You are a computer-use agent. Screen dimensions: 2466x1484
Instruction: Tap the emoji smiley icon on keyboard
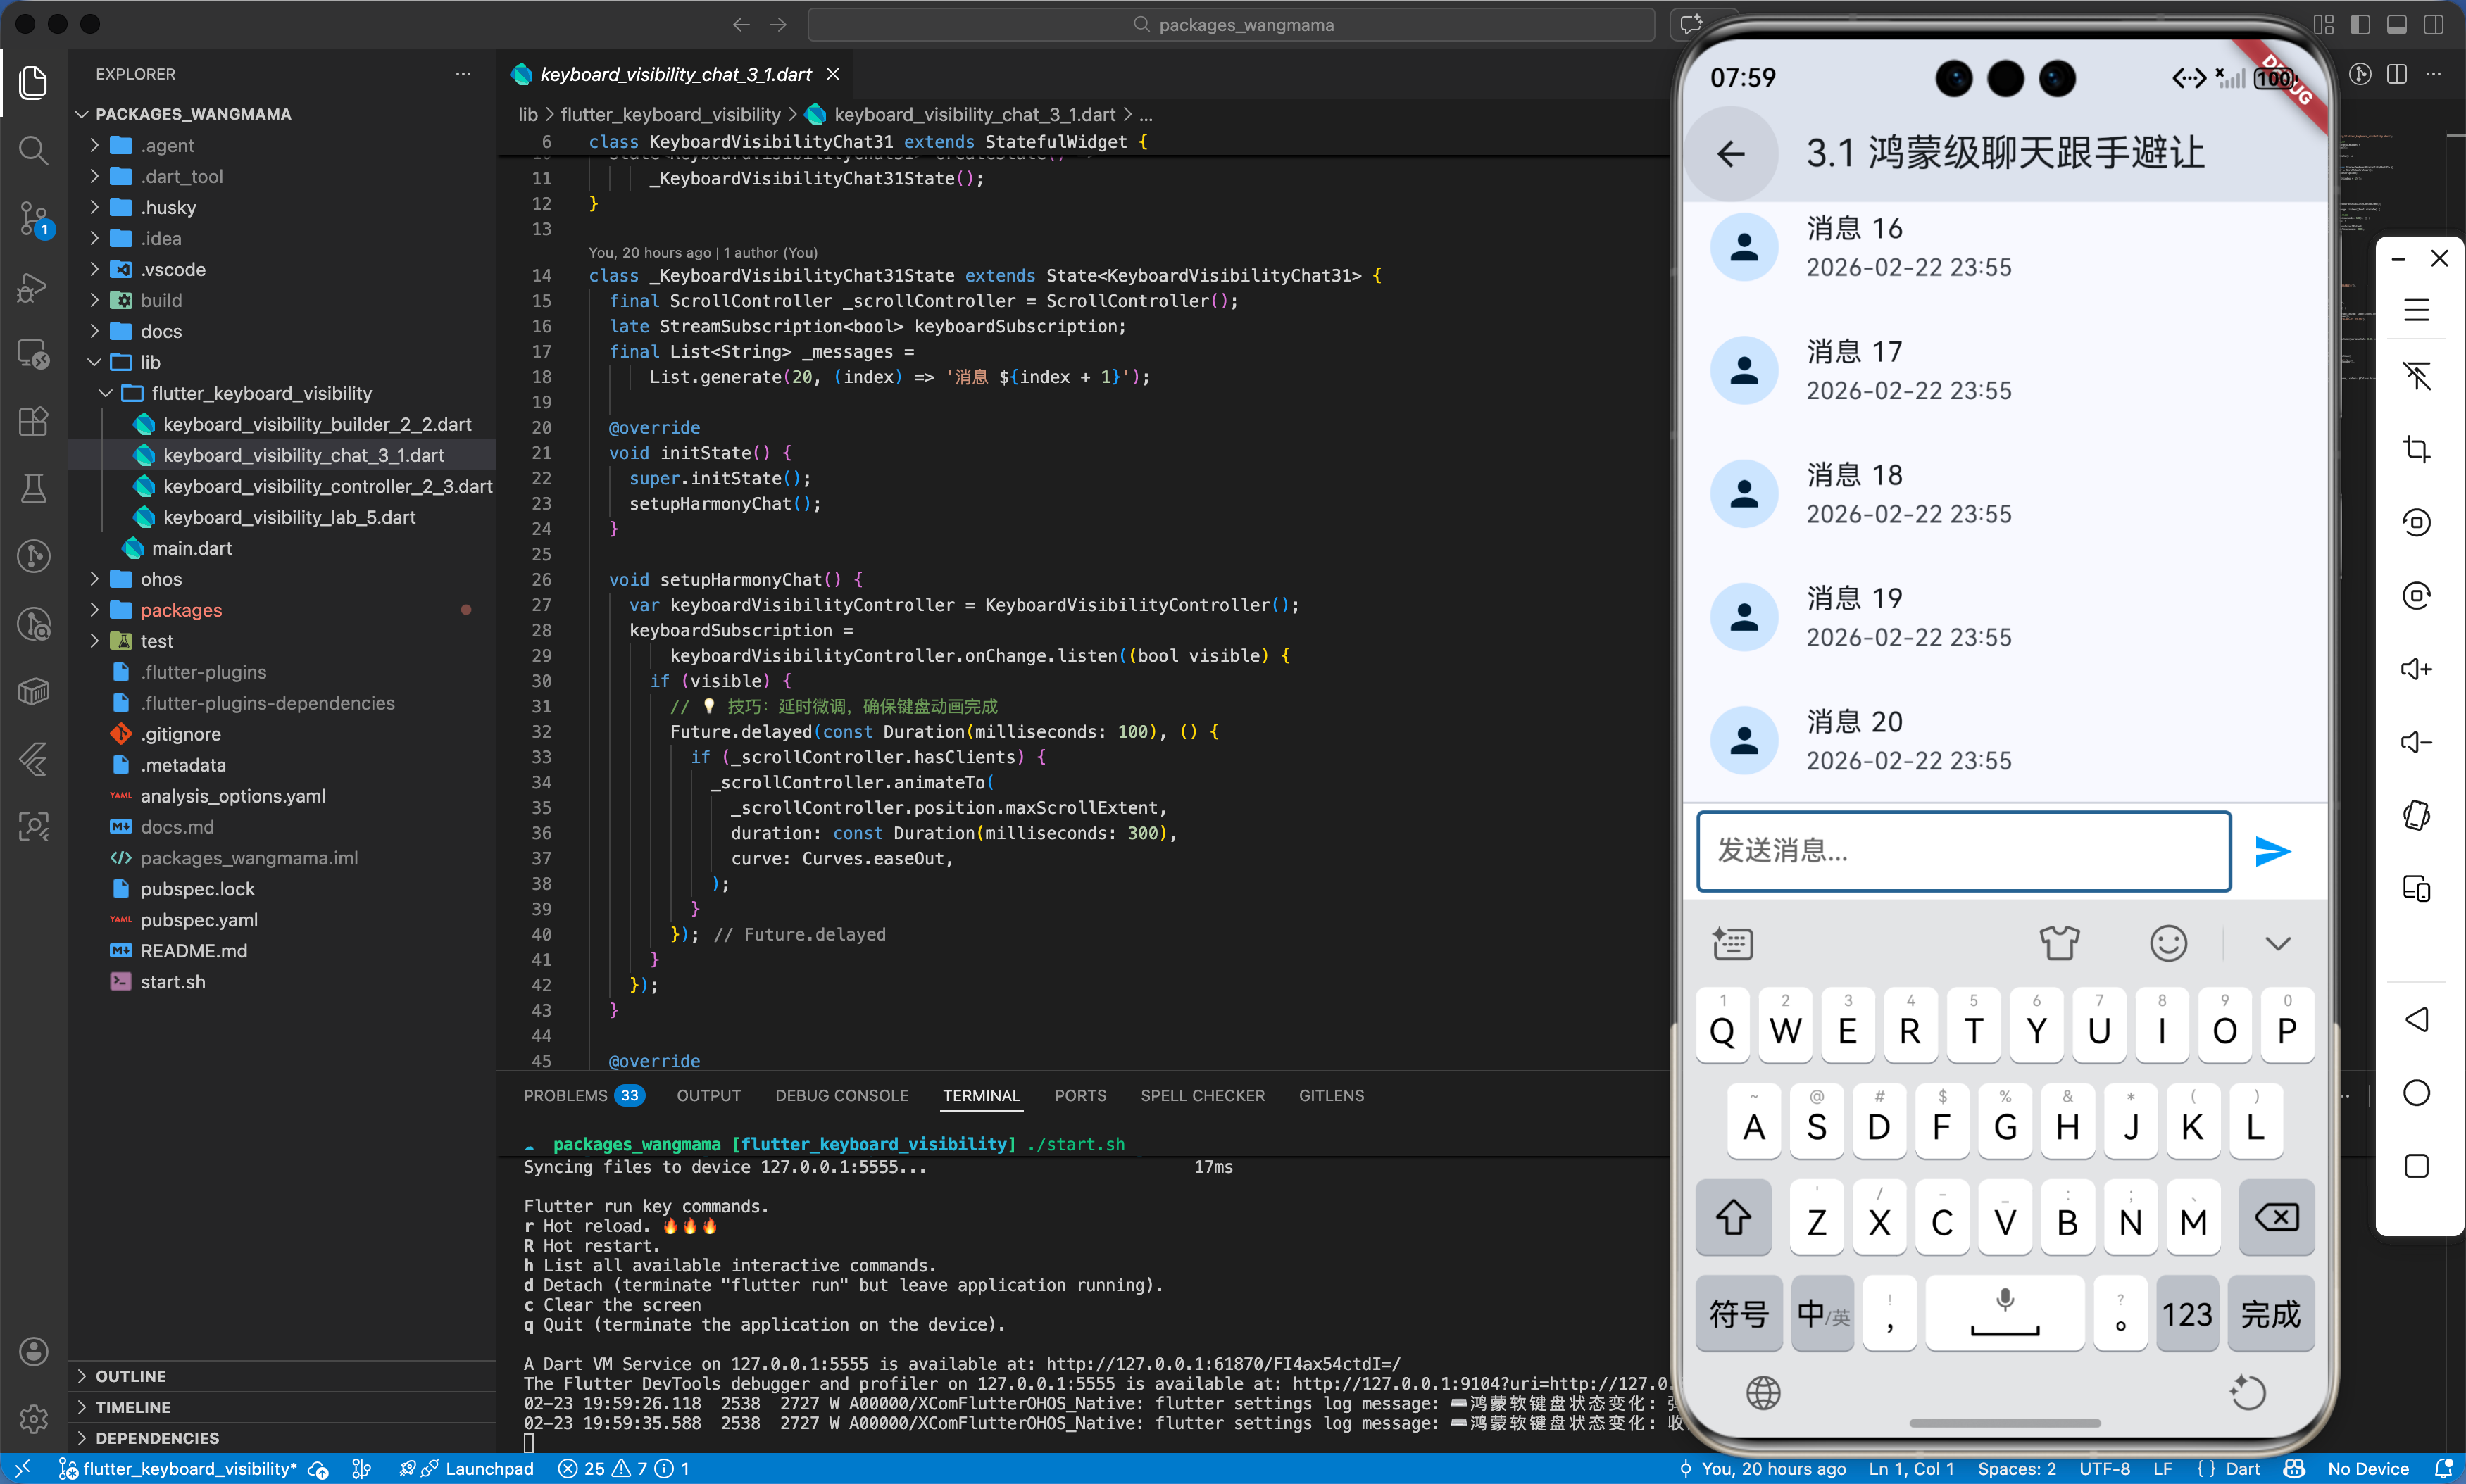(2168, 943)
